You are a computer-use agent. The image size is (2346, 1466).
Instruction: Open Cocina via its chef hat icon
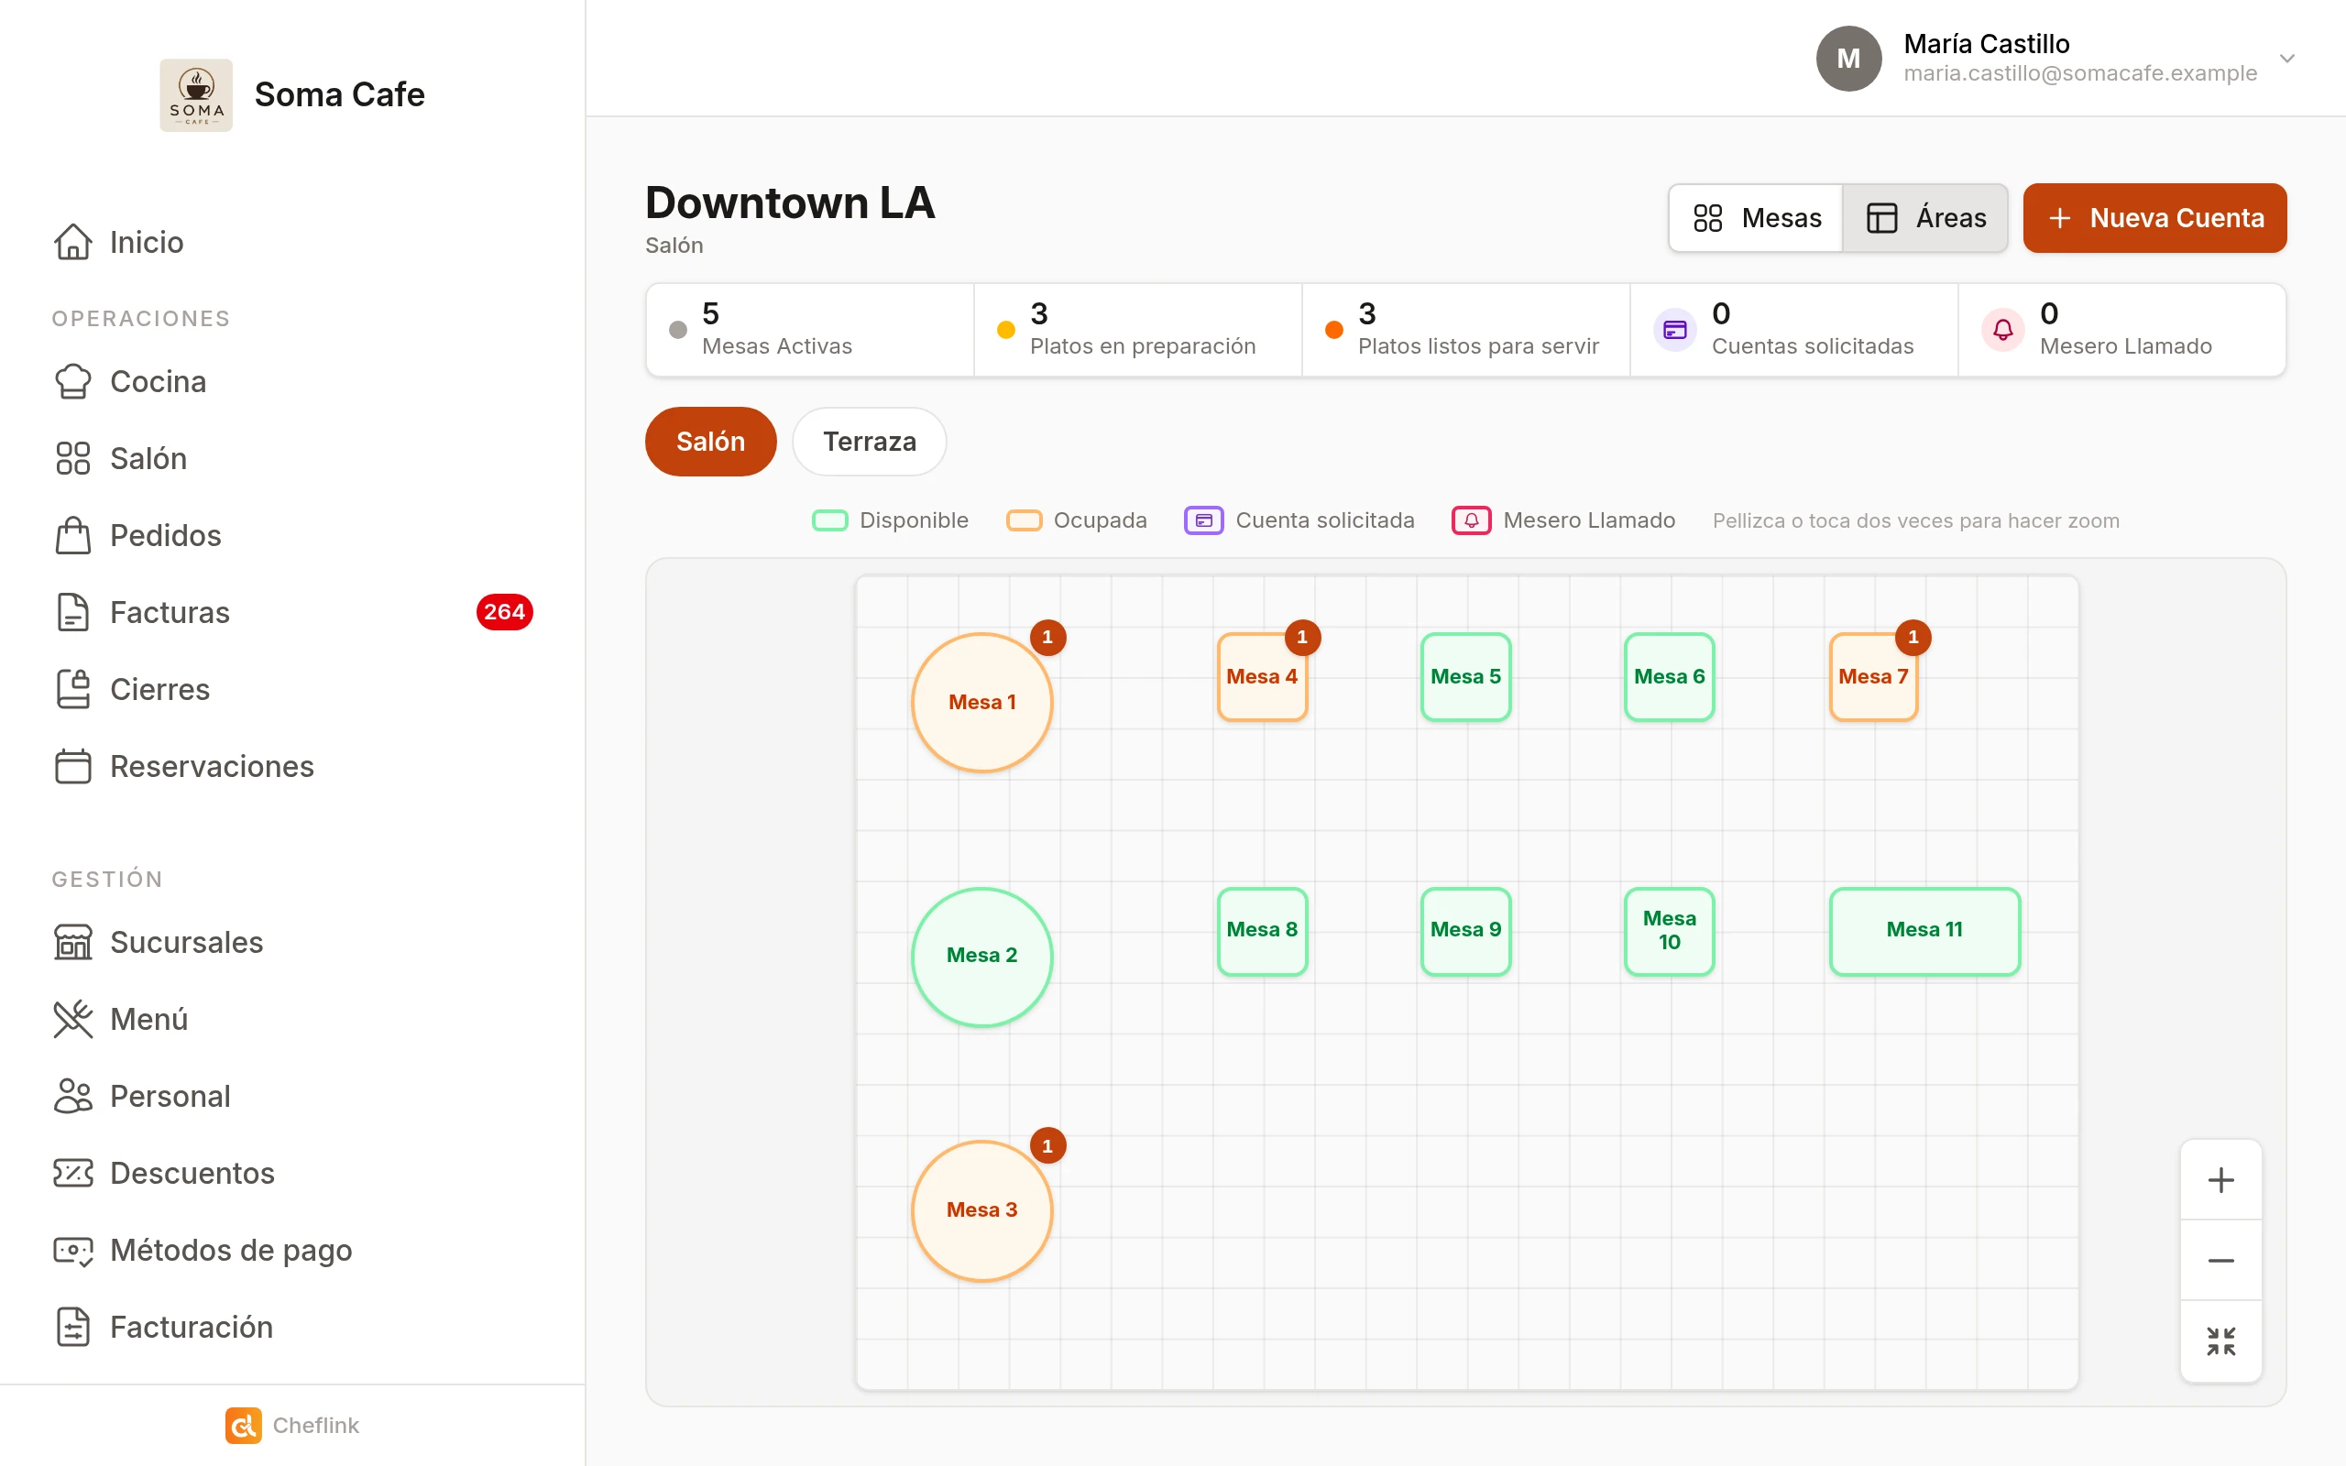coord(72,382)
